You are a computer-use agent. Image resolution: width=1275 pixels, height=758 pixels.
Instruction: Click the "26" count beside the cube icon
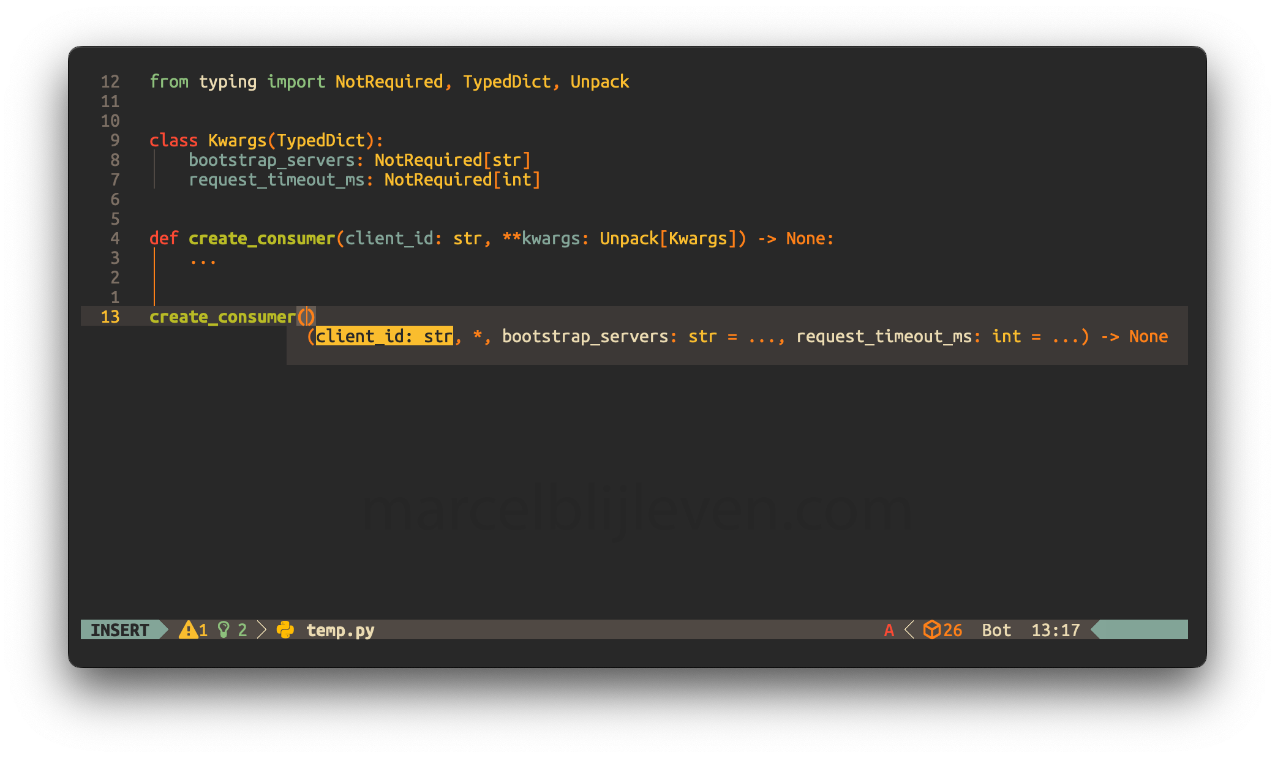[x=953, y=629]
